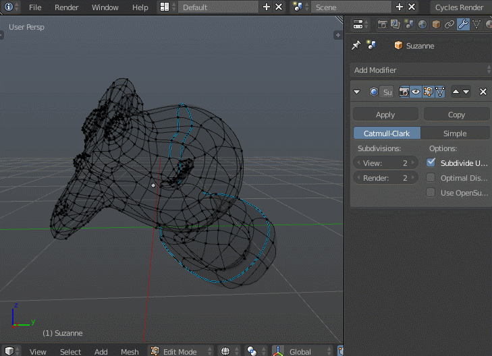Add a new screen layout

coord(267,7)
